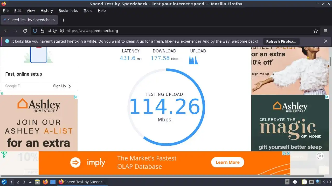This screenshot has width=332, height=186.
Task: Switch to workspace 2
Action: pyautogui.click(x=18, y=182)
